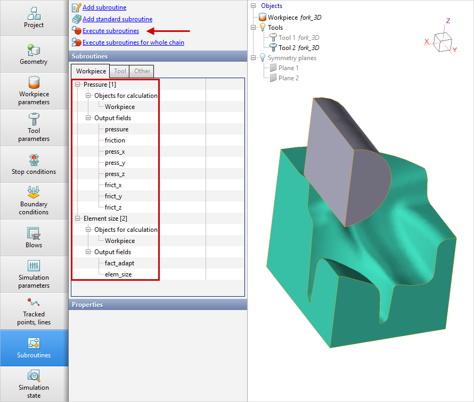
Task: Click Add standard subroutine link
Action: 117,19
